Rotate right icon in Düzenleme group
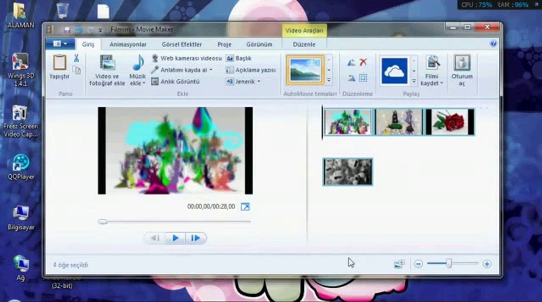The height and width of the screenshot is (302, 542). [351, 78]
